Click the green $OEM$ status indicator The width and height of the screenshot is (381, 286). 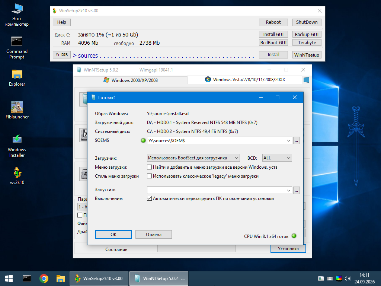click(x=143, y=140)
